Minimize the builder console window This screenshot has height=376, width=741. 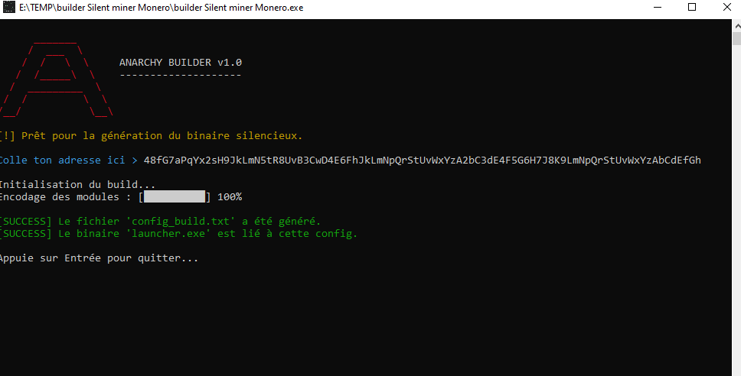[x=657, y=8]
